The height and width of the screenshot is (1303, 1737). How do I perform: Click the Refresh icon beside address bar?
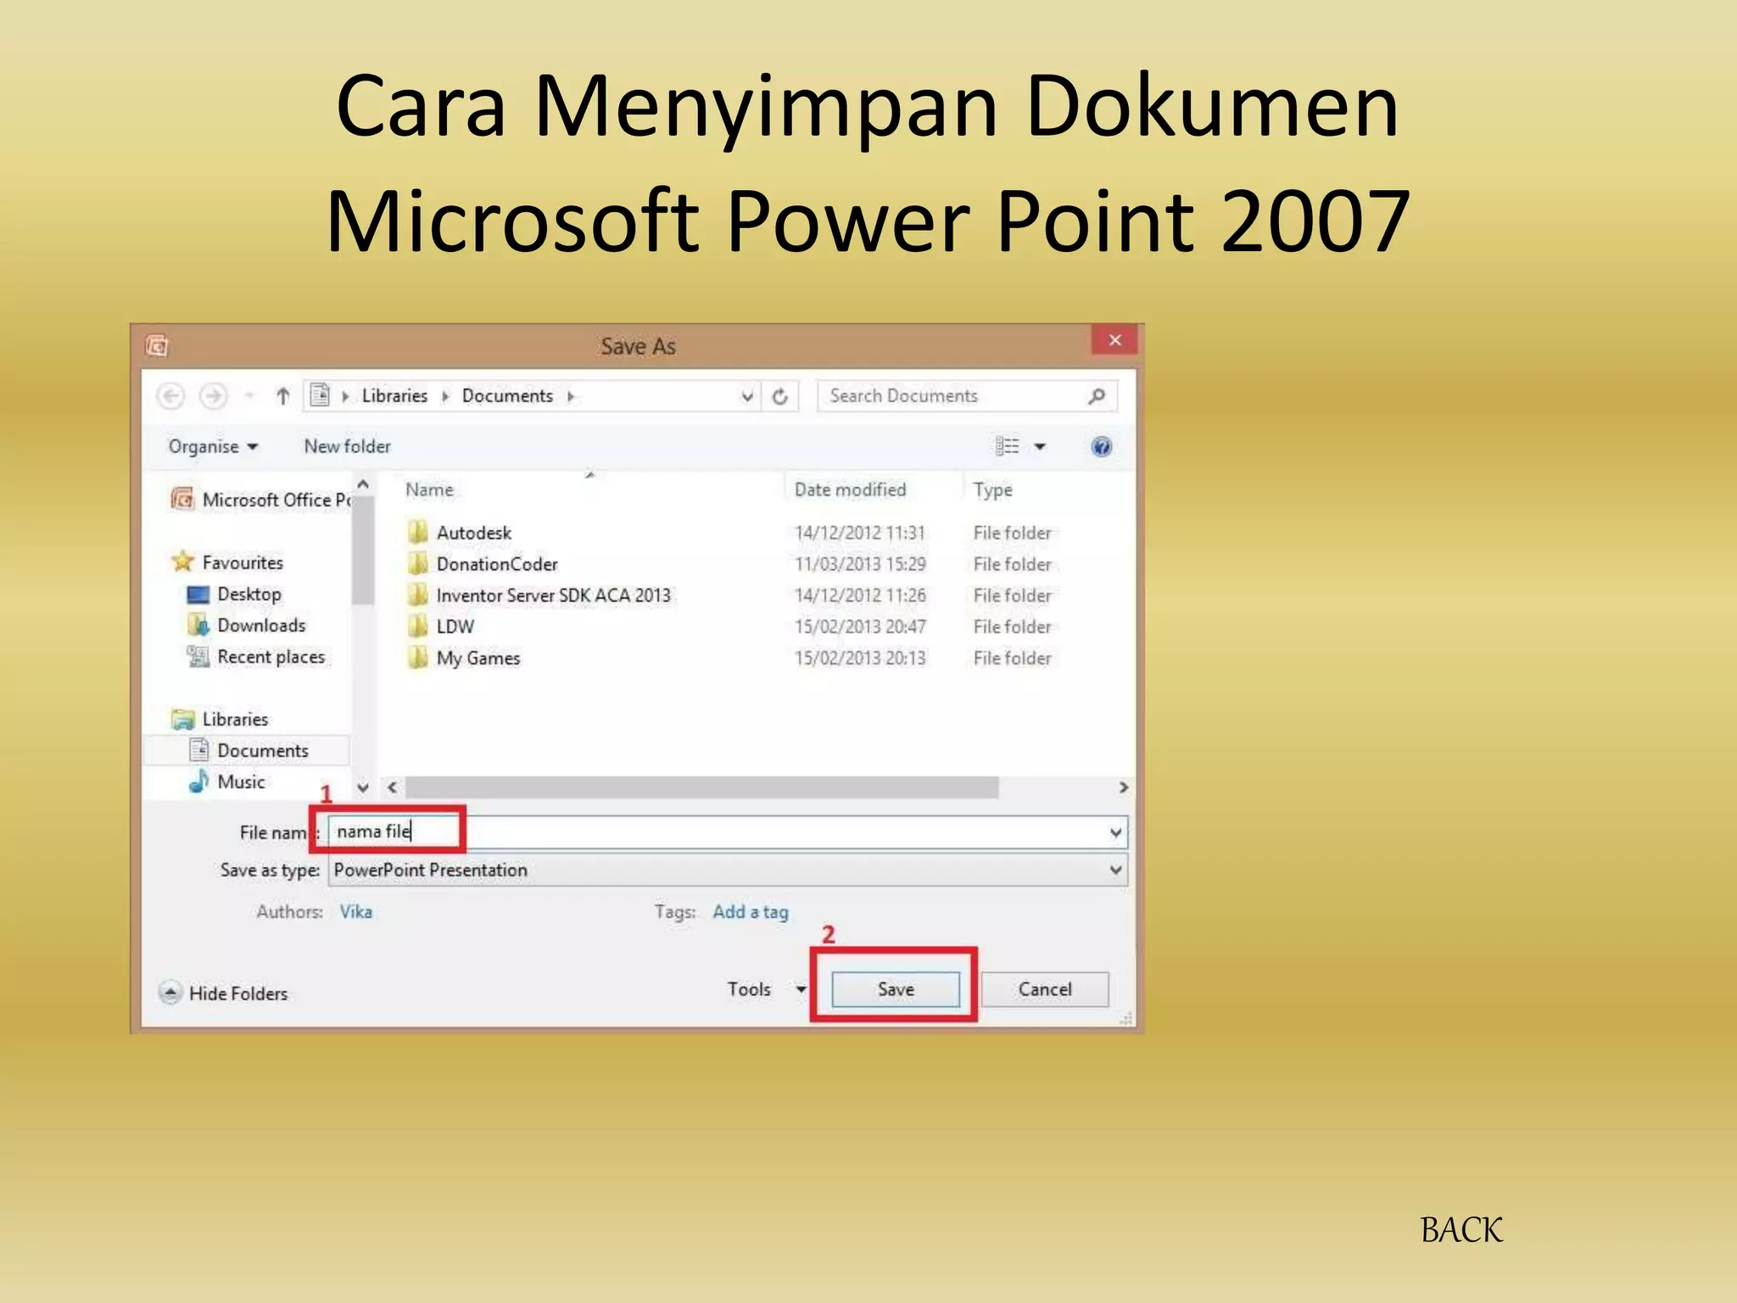tap(780, 396)
